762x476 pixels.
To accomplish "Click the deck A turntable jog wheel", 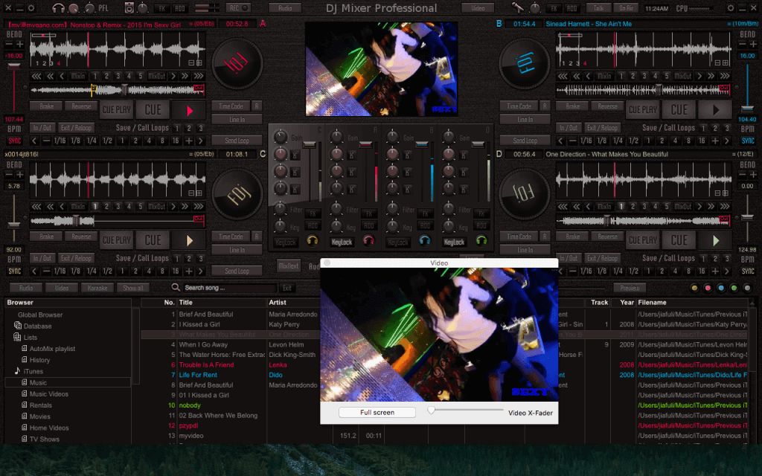I will pyautogui.click(x=237, y=63).
